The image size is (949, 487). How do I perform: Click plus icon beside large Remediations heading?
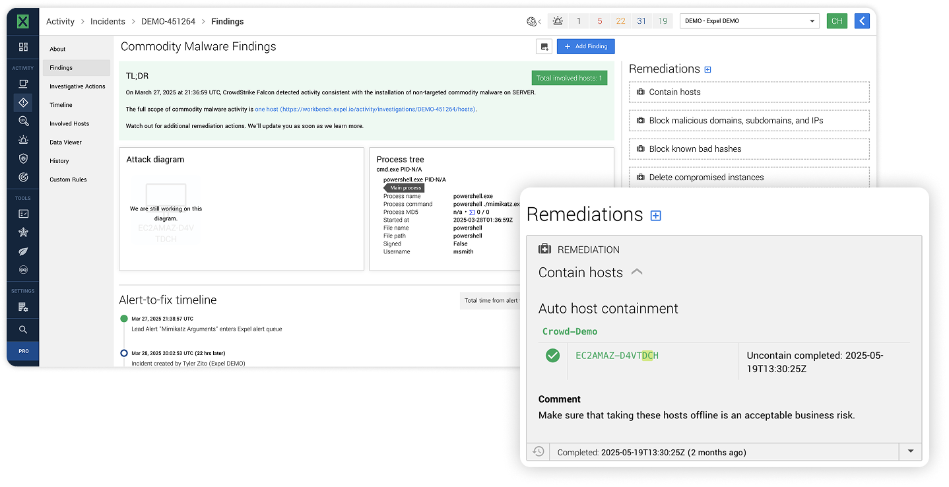pos(655,215)
